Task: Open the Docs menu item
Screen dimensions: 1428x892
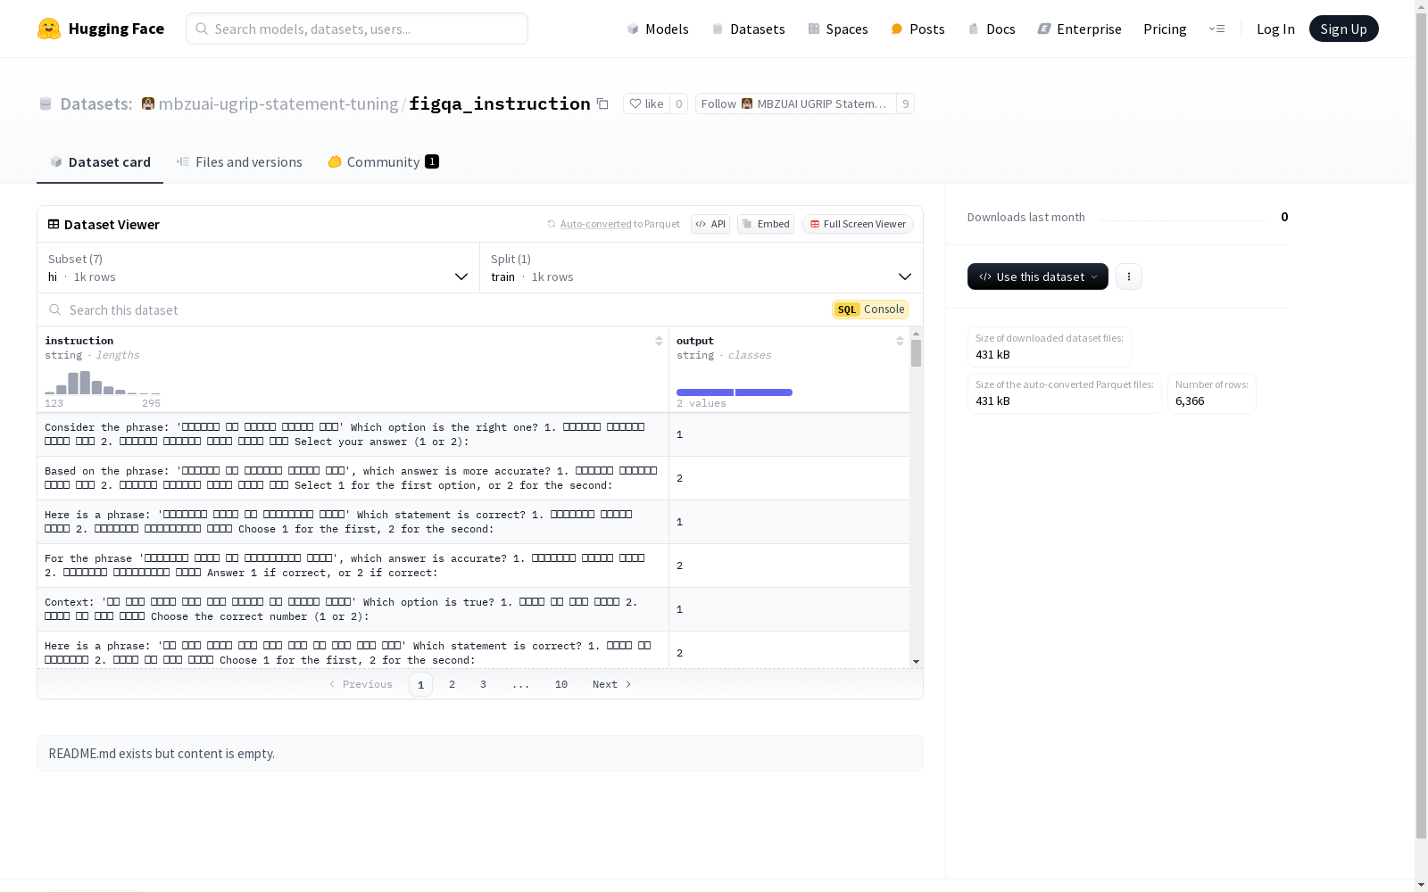Action: 992,29
